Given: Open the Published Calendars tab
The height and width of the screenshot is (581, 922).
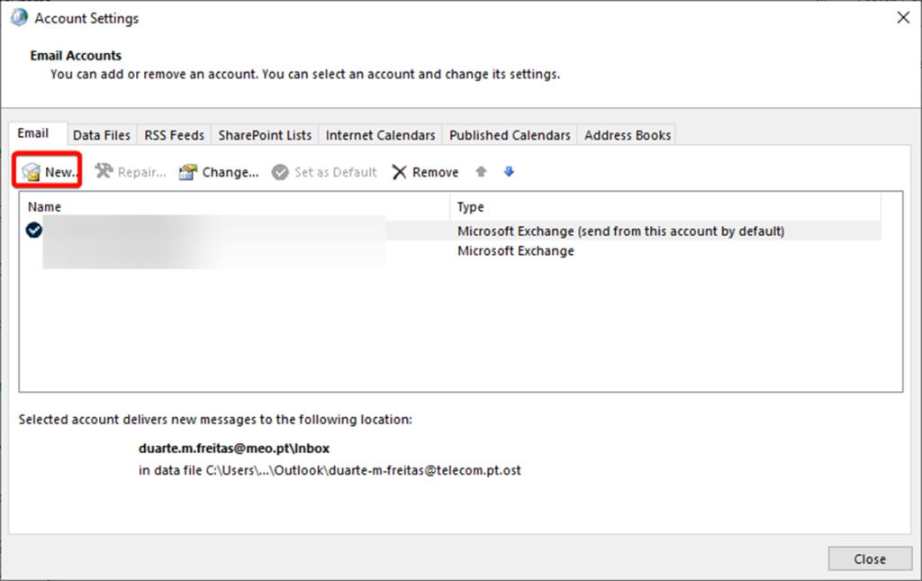Looking at the screenshot, I should click(x=510, y=135).
